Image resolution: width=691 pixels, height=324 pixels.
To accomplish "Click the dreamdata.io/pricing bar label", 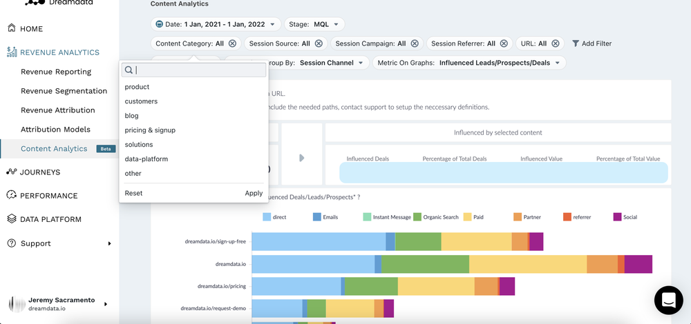I will [222, 286].
